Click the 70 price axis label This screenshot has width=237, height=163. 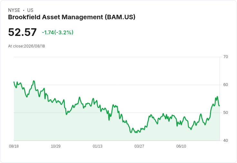225,57
